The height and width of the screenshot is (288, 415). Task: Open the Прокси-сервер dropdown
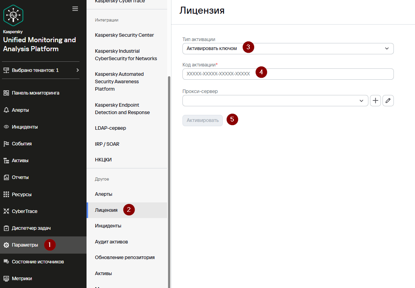(275, 101)
